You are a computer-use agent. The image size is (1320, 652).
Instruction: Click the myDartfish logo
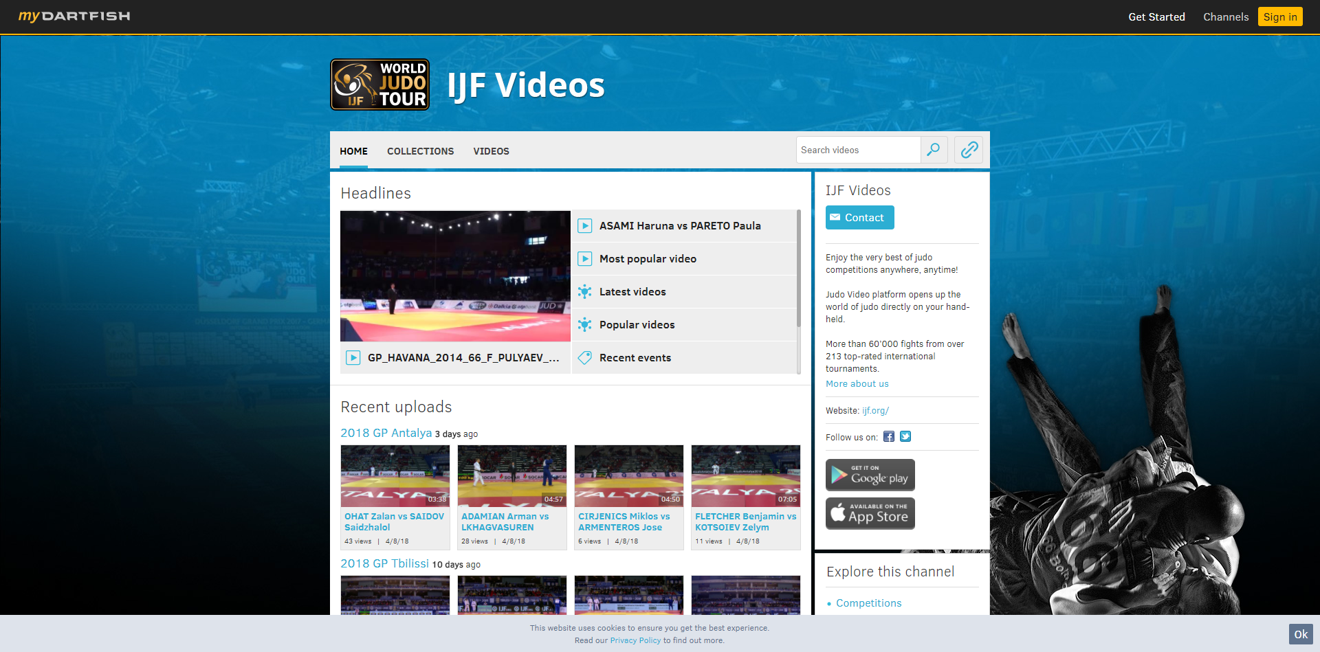click(74, 16)
